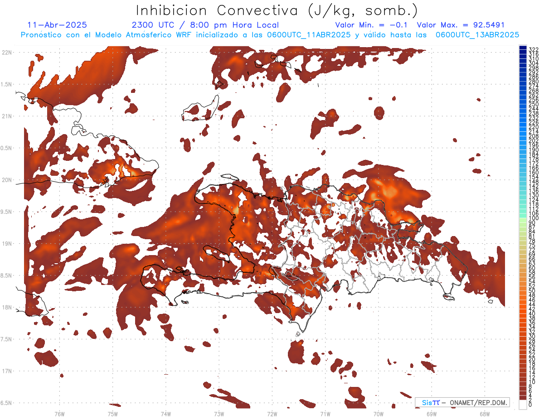Click the "69W" longitude label
This screenshot has width=544, height=420.
click(x=432, y=414)
